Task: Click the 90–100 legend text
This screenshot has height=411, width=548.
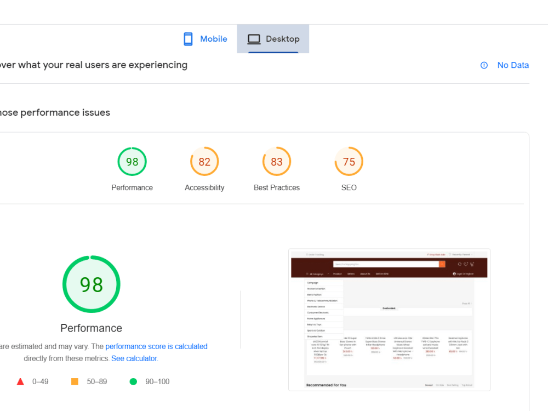Action: [x=157, y=381]
